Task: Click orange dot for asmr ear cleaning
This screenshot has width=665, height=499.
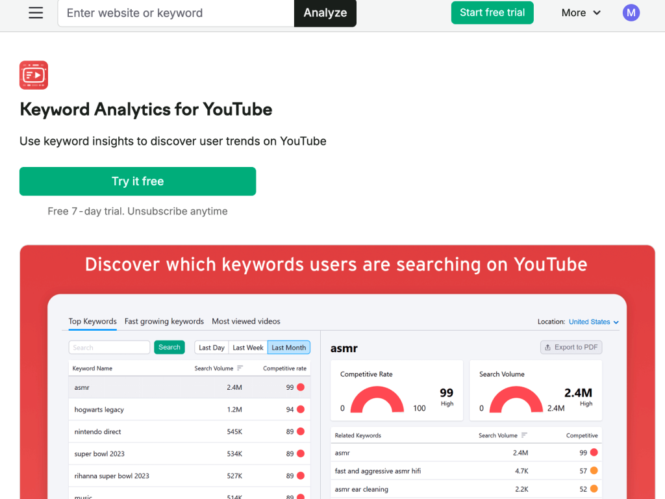Action: pos(594,489)
